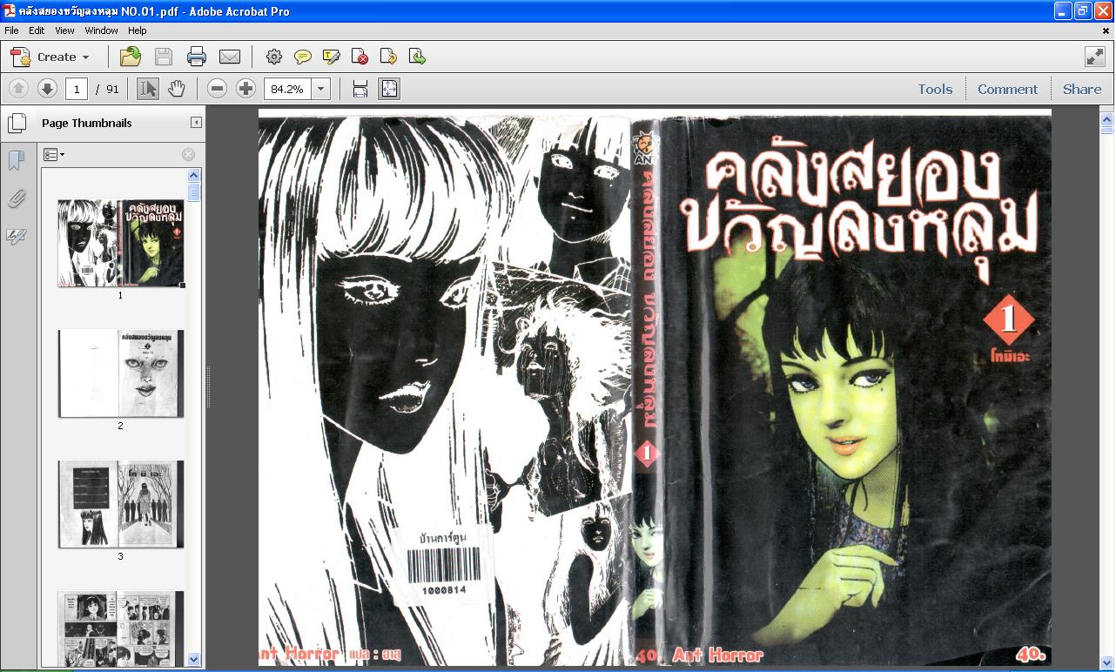Click thumbnails panel scroll down arrow

click(194, 660)
